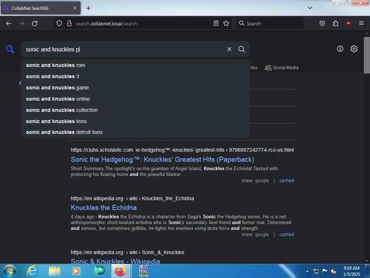370x278 pixels.
Task: Click the wiki Knuckles_the_Echidna URL
Action: point(132,198)
